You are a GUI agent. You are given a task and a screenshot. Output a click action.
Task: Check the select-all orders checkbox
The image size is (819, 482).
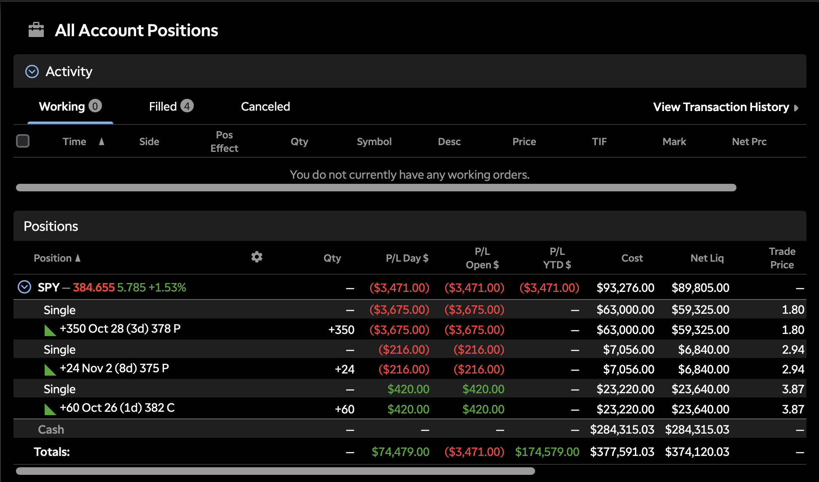23,141
